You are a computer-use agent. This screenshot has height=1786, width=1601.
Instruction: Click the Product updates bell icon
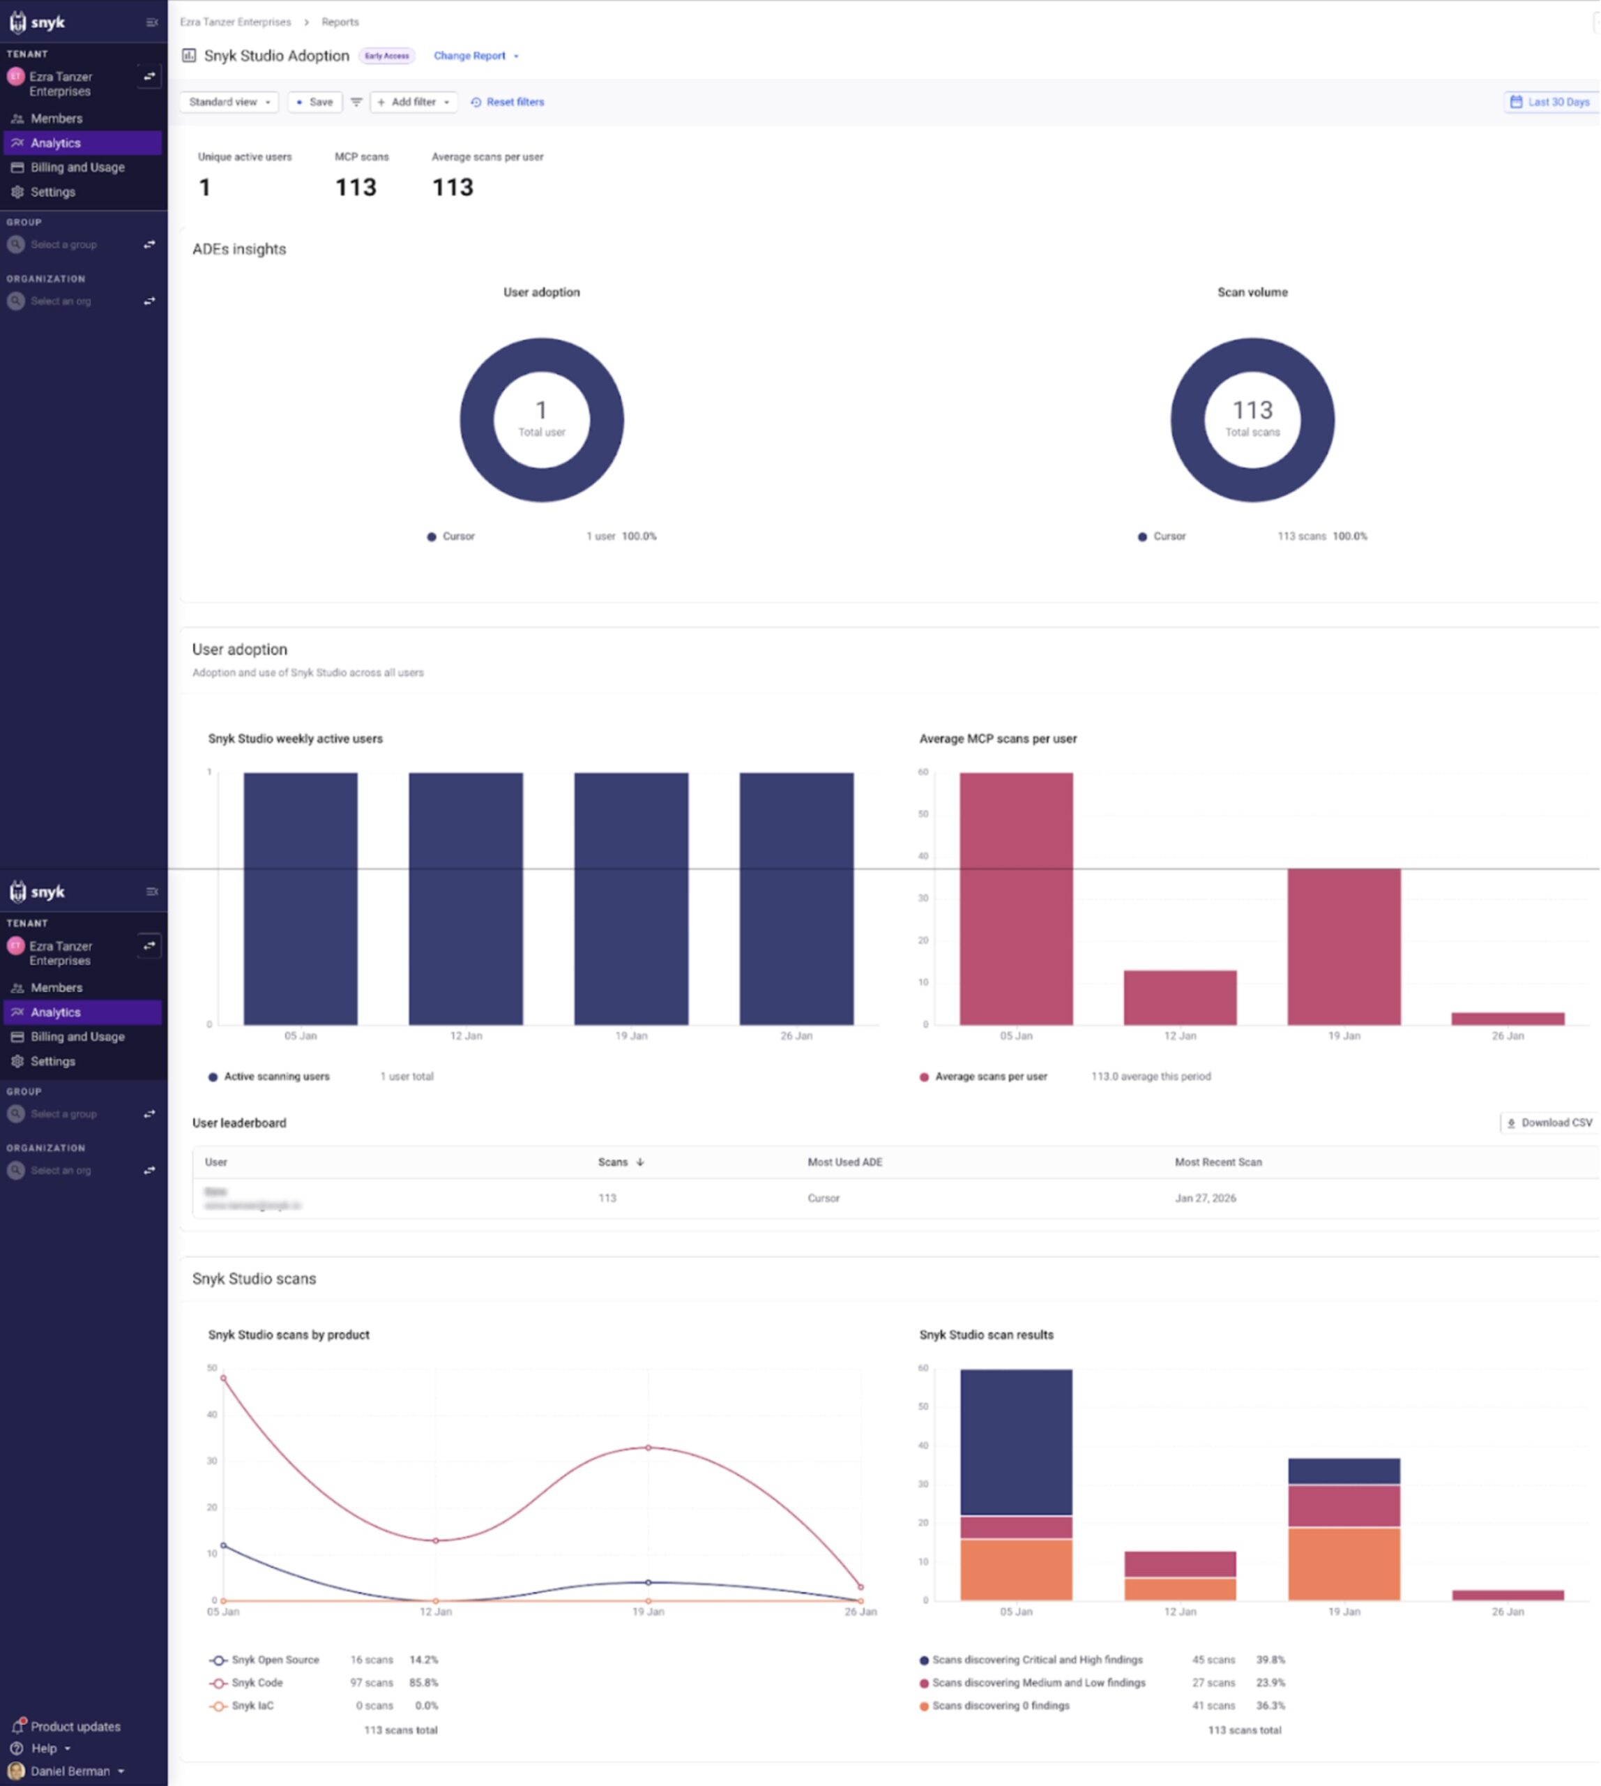17,1725
